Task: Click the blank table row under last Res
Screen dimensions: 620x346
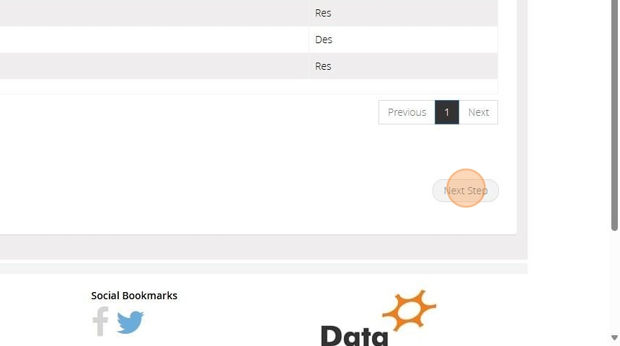Action: pos(249,86)
